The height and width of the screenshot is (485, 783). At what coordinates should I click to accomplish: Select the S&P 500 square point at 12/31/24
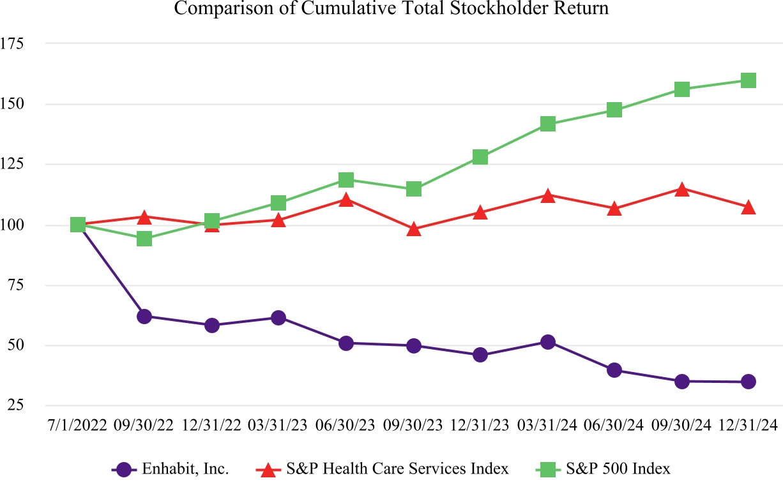coord(749,80)
